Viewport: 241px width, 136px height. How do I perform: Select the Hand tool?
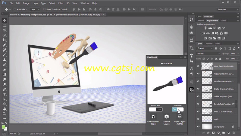tap(4, 109)
